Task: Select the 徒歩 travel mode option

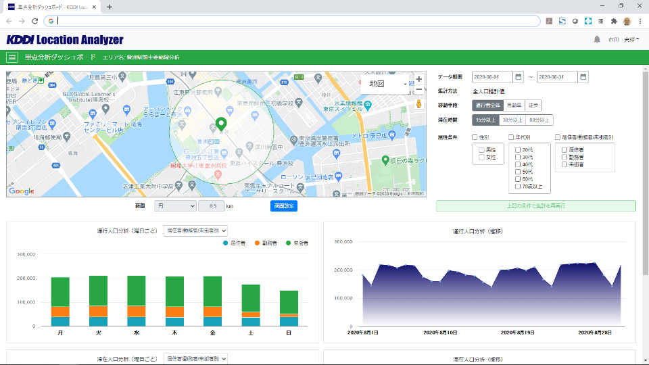Action: 533,105
